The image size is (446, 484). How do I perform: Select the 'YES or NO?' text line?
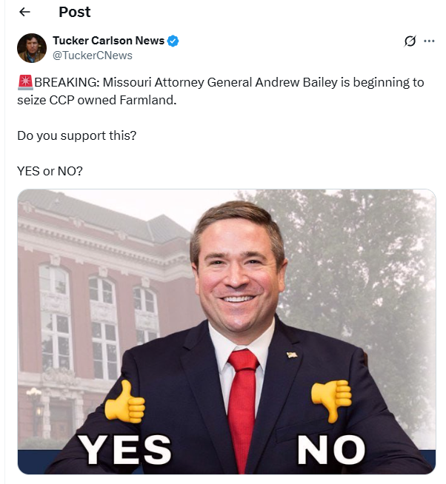pos(50,171)
